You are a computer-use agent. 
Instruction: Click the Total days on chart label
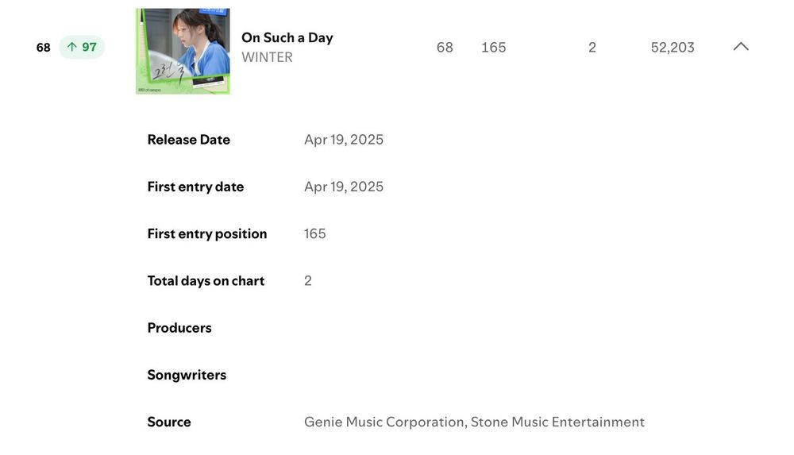coord(206,280)
